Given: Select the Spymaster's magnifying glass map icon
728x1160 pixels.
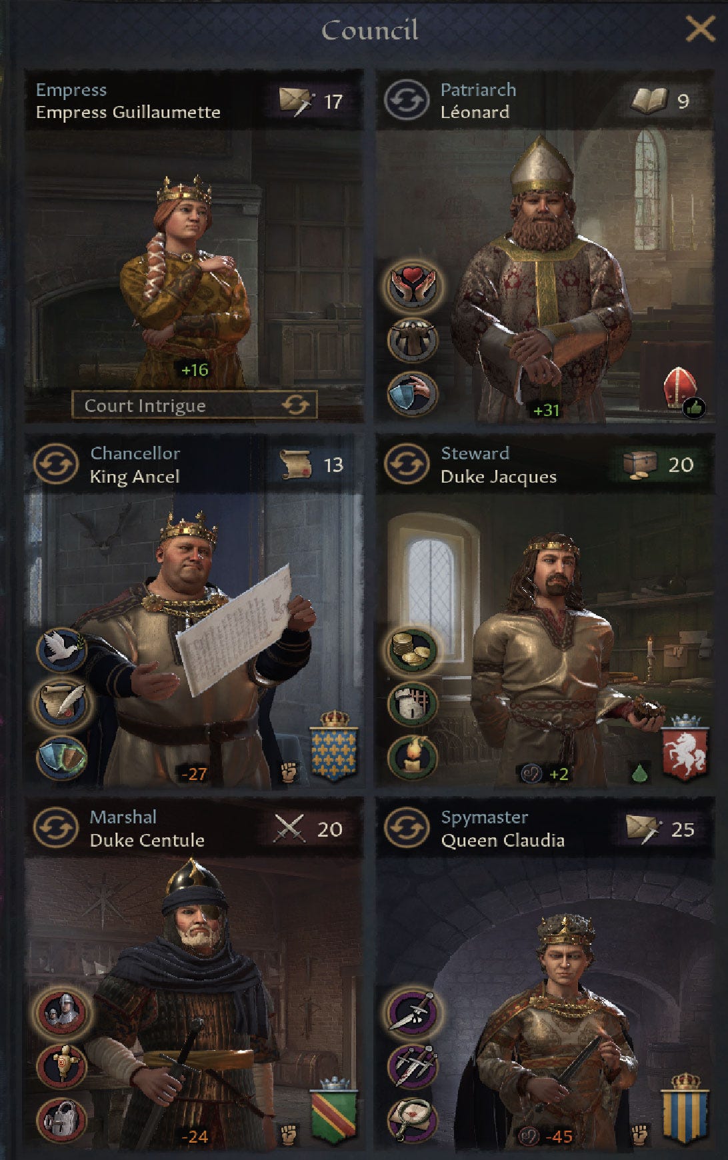Looking at the screenshot, I should (413, 1119).
